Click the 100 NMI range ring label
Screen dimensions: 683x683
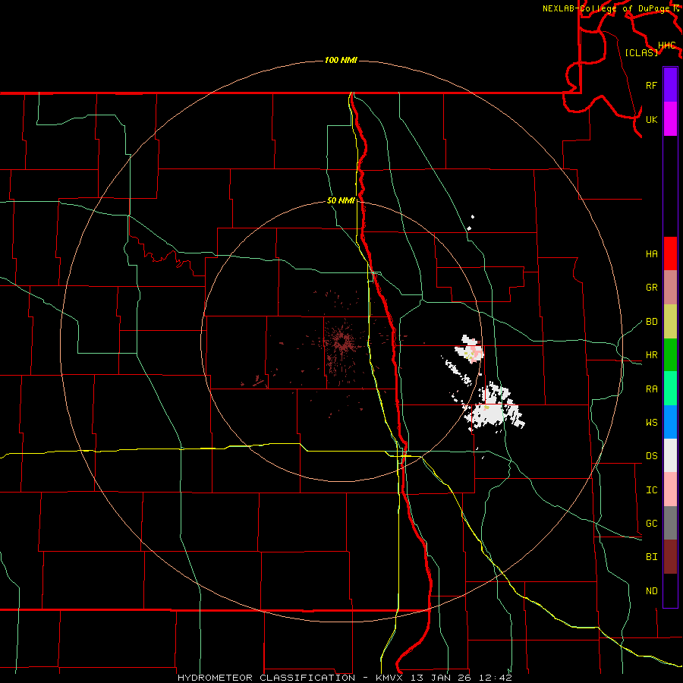click(x=341, y=60)
